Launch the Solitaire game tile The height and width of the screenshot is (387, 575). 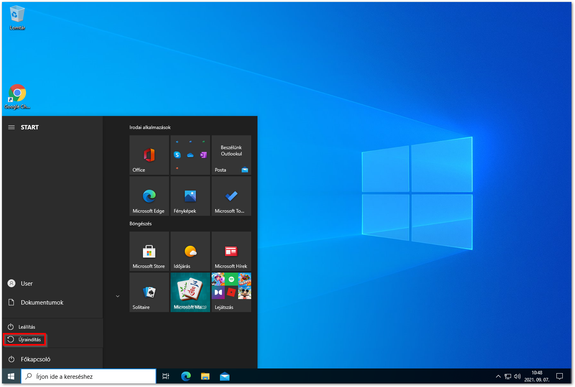pos(149,292)
